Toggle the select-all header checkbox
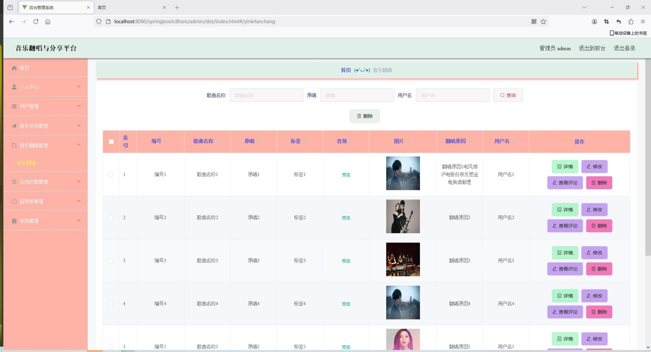651x352 pixels. point(111,142)
